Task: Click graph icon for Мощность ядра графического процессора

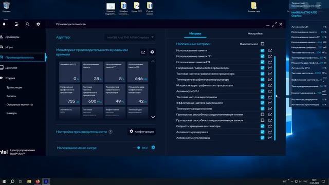Action: click(270, 85)
